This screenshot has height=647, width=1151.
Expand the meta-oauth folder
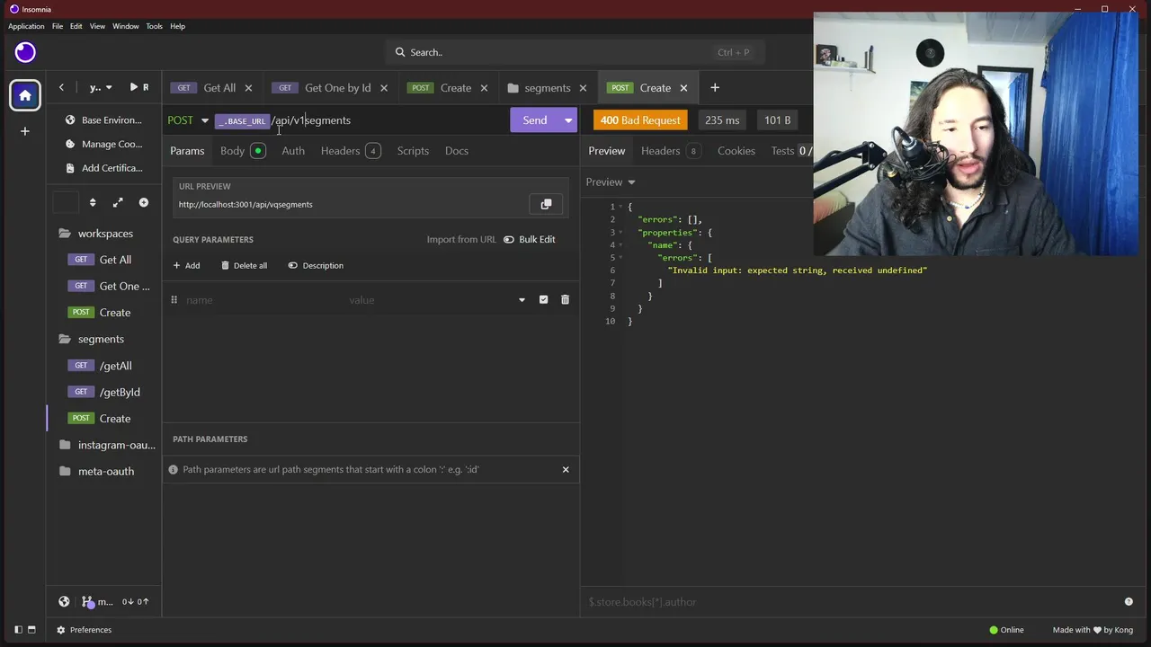(x=96, y=471)
